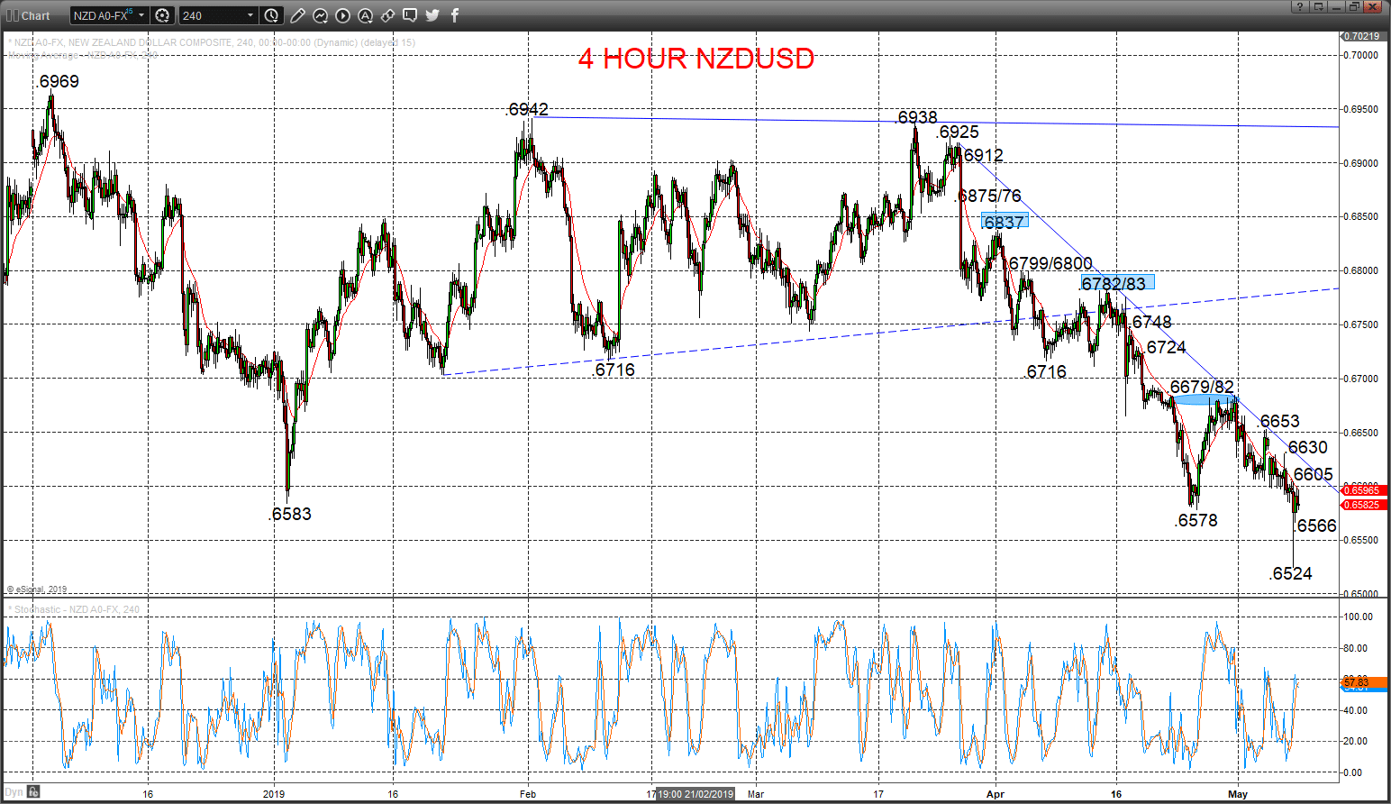Image resolution: width=1391 pixels, height=804 pixels.
Task: Click the symbol link chain icon
Action: (388, 15)
